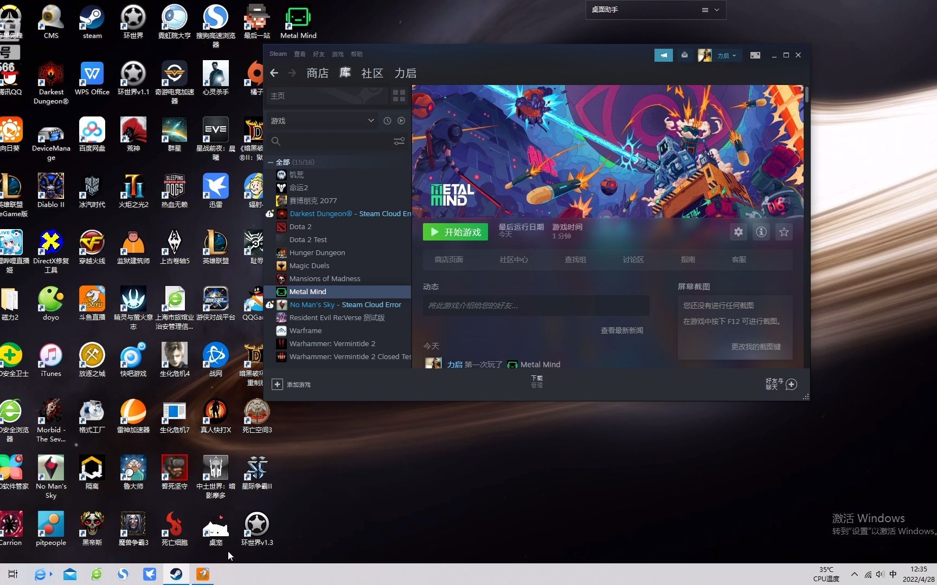This screenshot has width=937, height=585.
Task: Open Sogou browser in taskbar
Action: coord(123,574)
